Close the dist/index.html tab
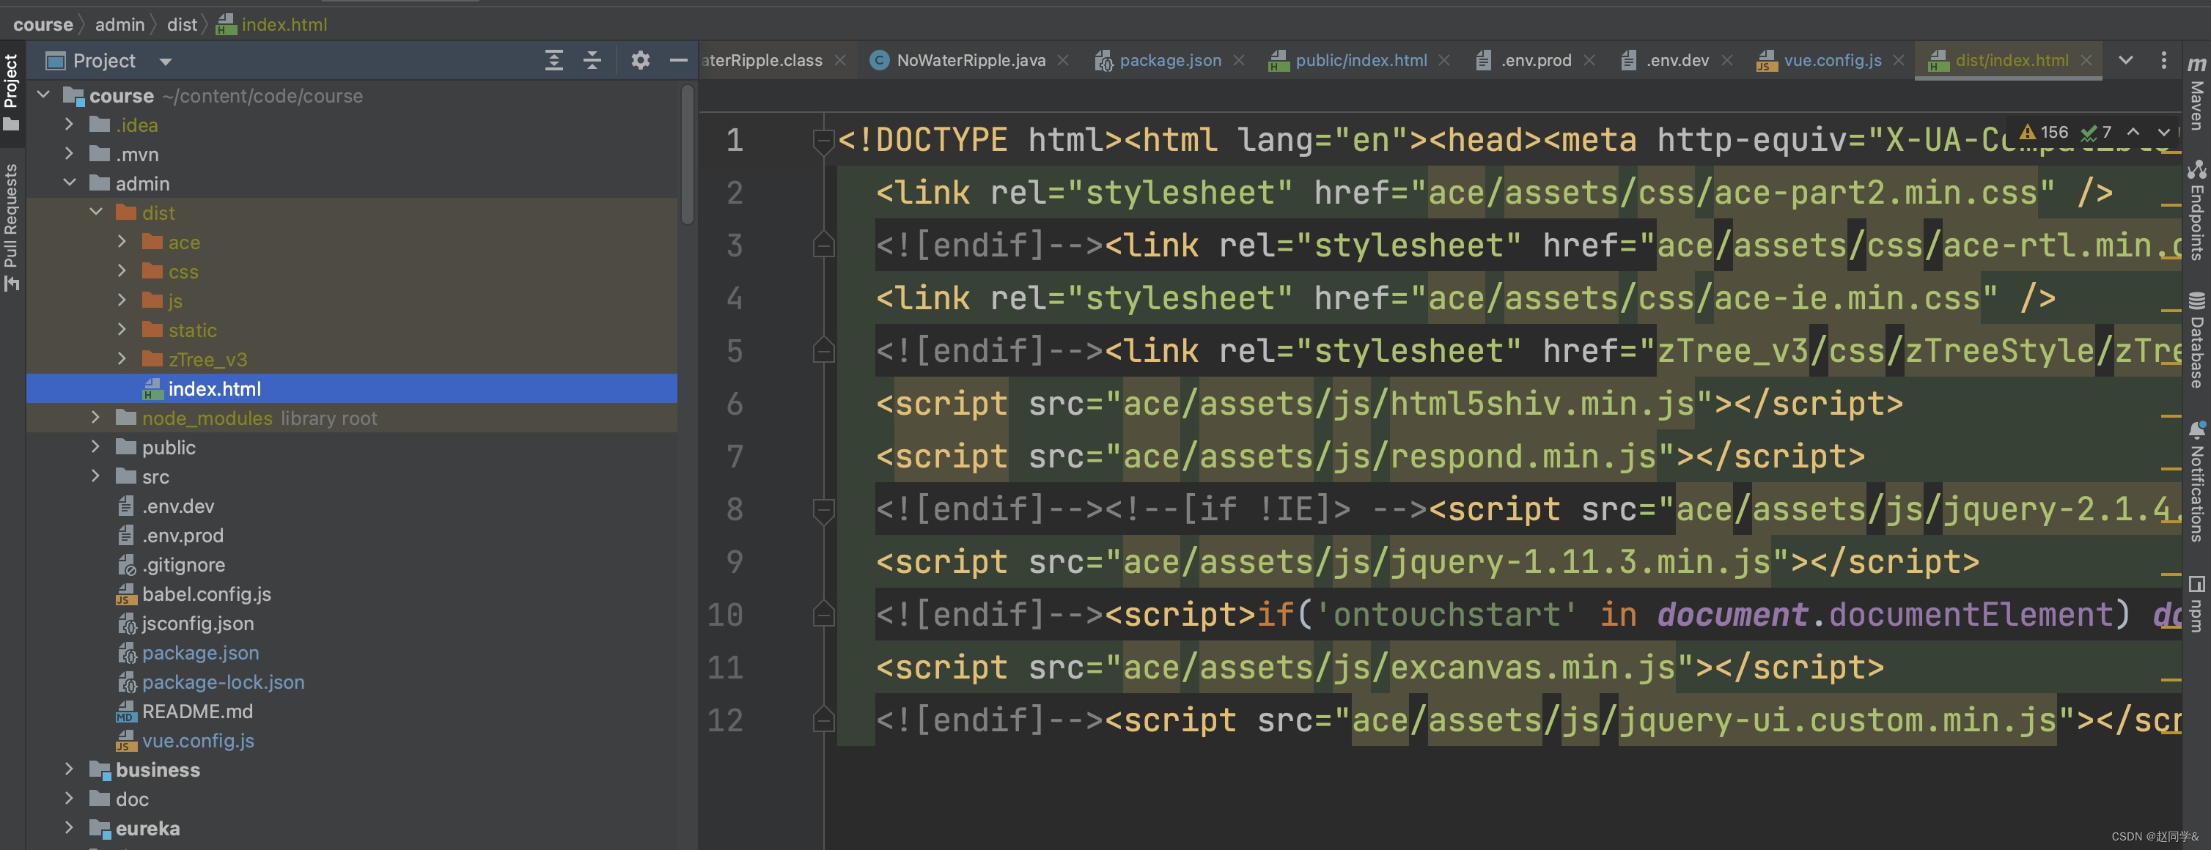This screenshot has height=850, width=2211. (2086, 60)
